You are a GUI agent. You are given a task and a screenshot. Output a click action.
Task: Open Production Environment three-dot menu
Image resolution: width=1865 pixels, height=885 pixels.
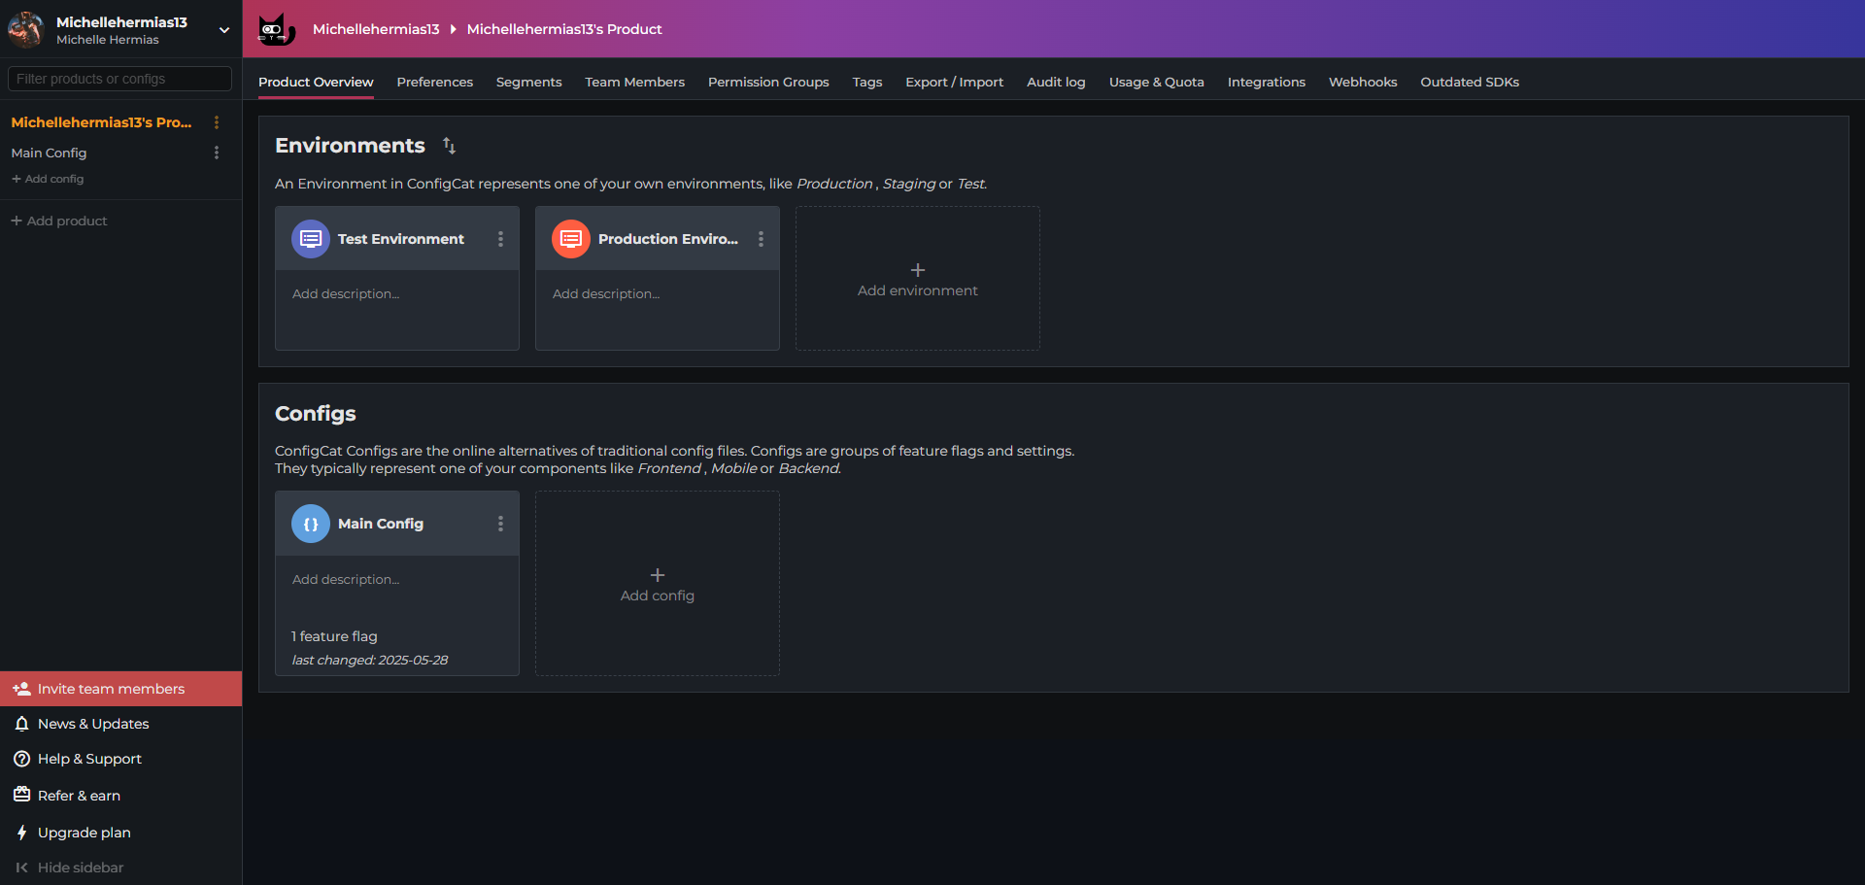pos(761,239)
